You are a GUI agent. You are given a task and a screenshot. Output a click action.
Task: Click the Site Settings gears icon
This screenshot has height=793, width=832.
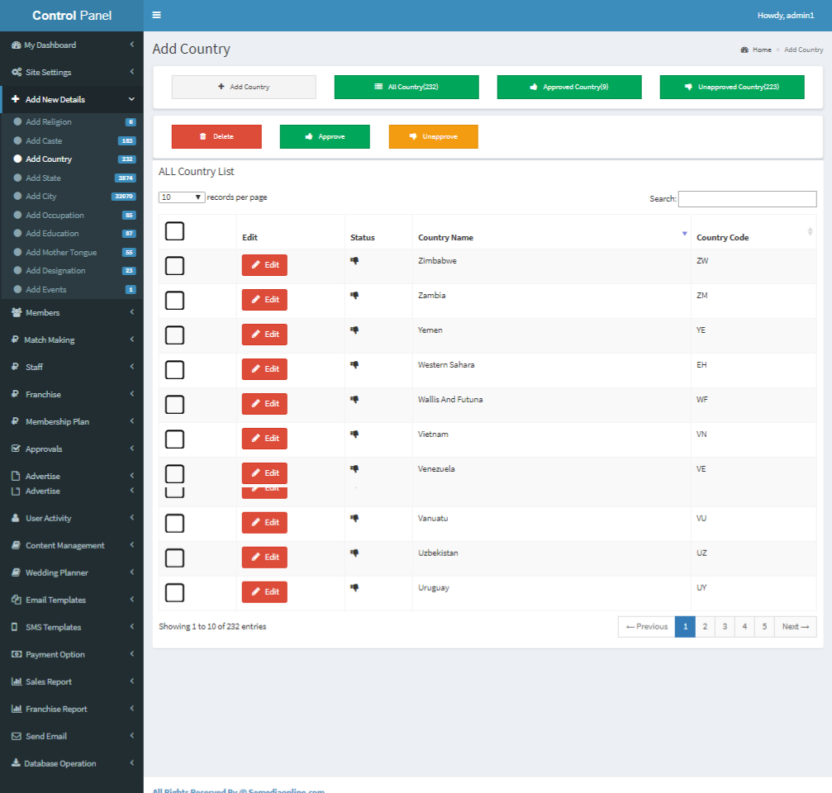[17, 72]
